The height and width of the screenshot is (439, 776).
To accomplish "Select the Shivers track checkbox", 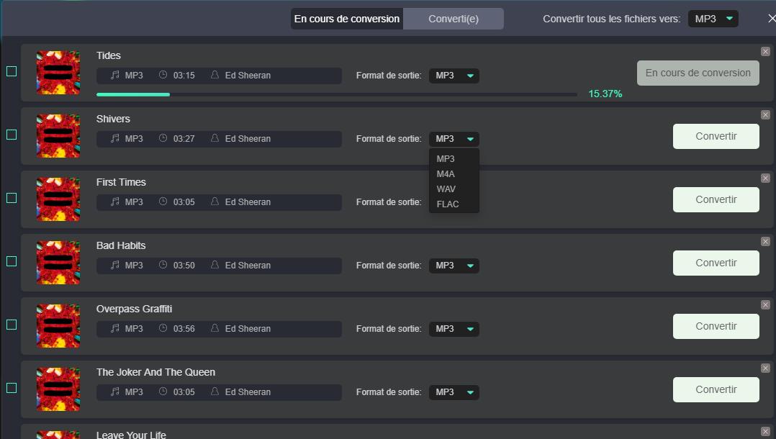I will [12, 135].
